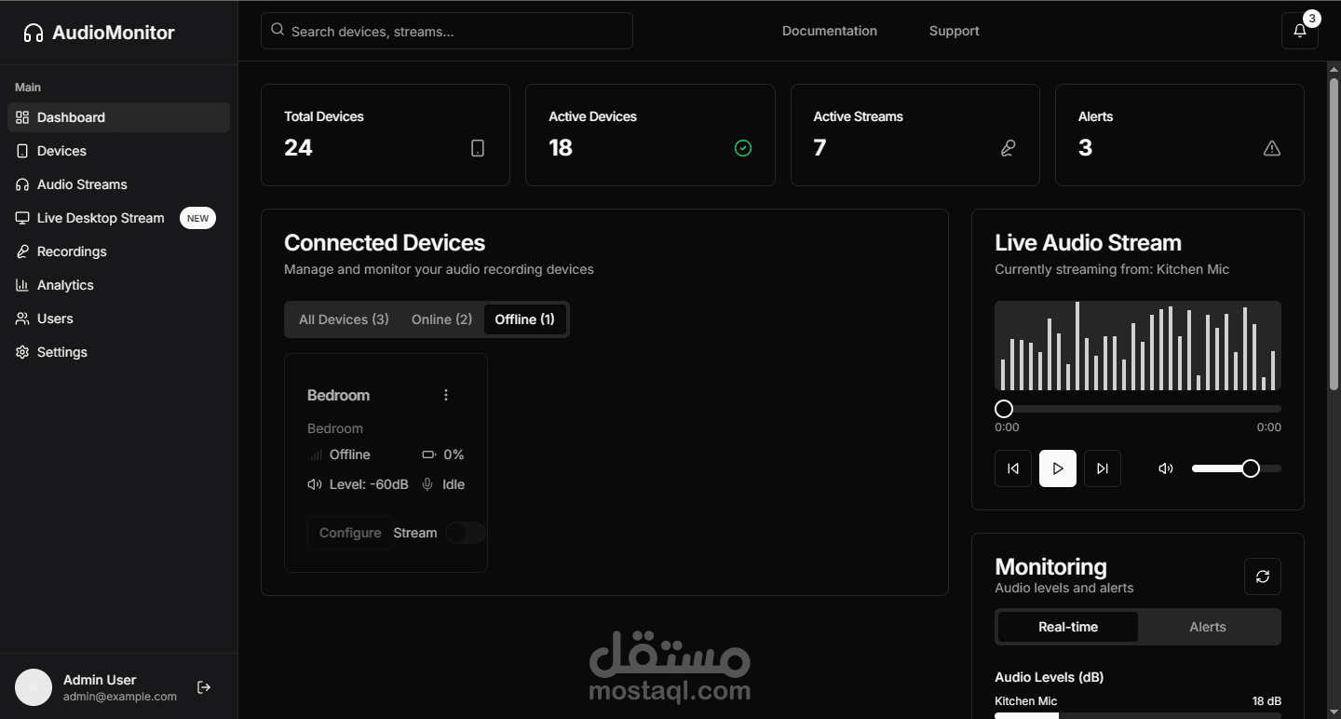
Task: Open the Dashboard menu item
Action: coord(118,117)
